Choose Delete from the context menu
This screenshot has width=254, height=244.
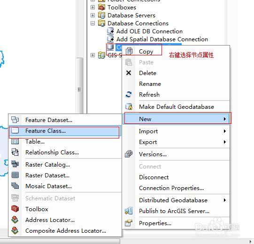176,73
